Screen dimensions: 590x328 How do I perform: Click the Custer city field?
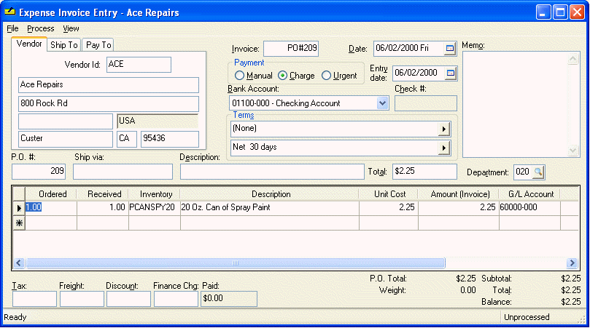click(66, 139)
